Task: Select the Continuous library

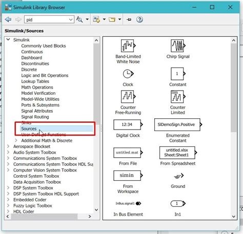Action: click(32, 52)
